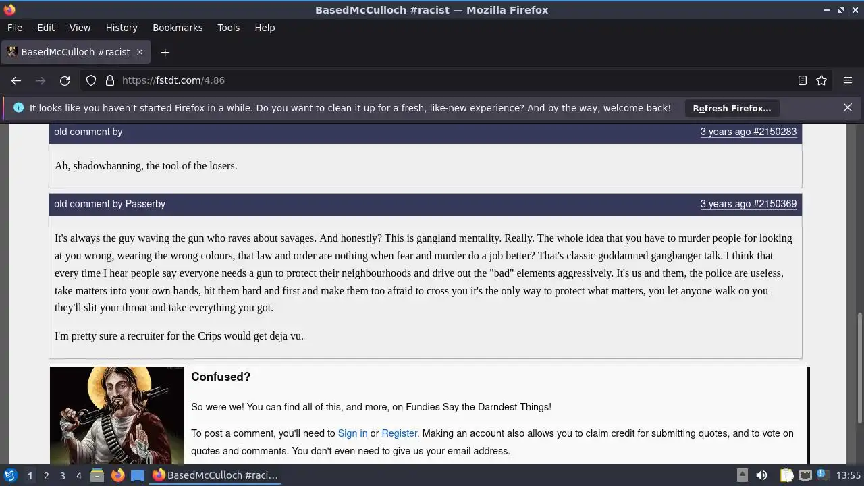
Task: Click the update notifier tray icon
Action: tap(822, 475)
